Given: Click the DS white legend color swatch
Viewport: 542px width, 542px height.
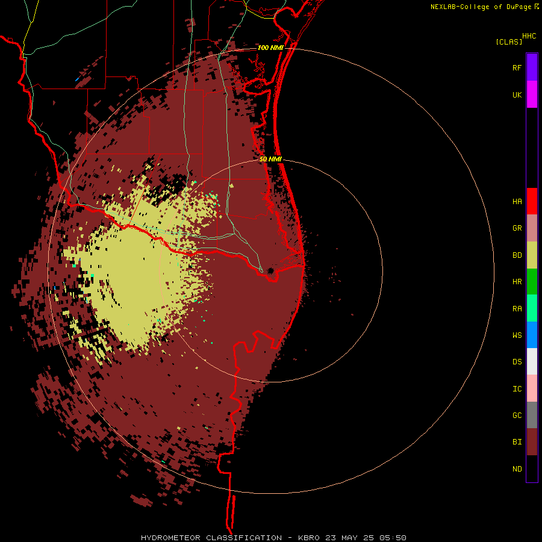Looking at the screenshot, I should [x=532, y=361].
